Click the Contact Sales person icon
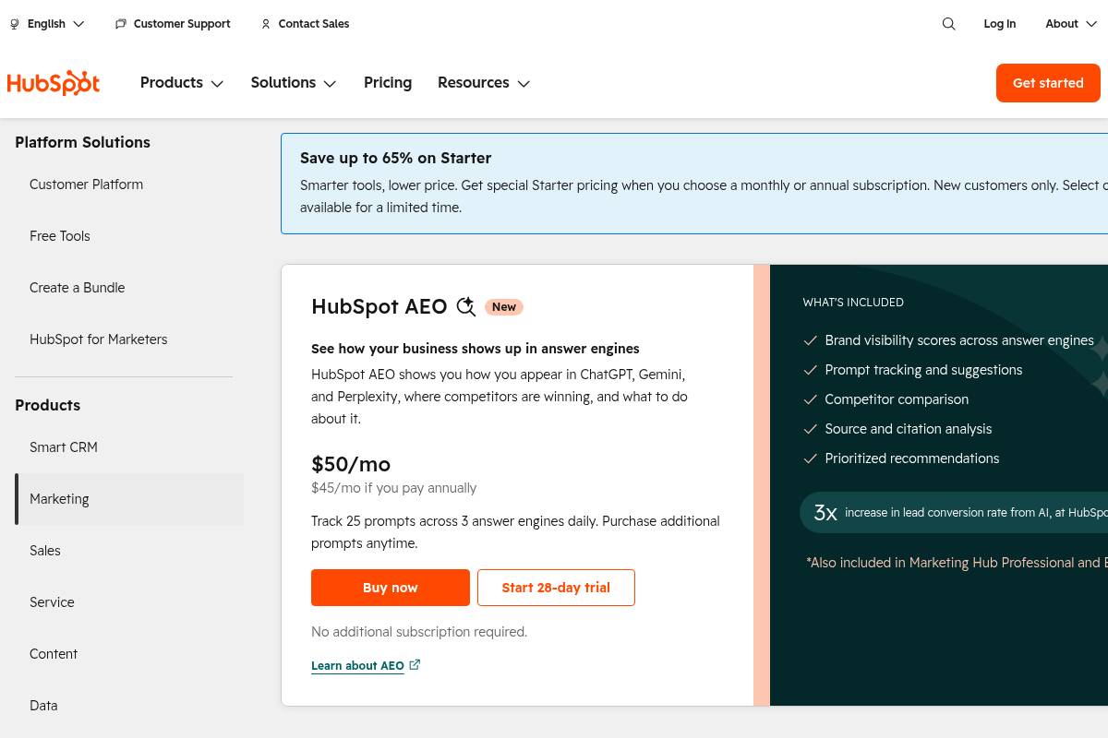This screenshot has width=1108, height=738. click(x=266, y=24)
